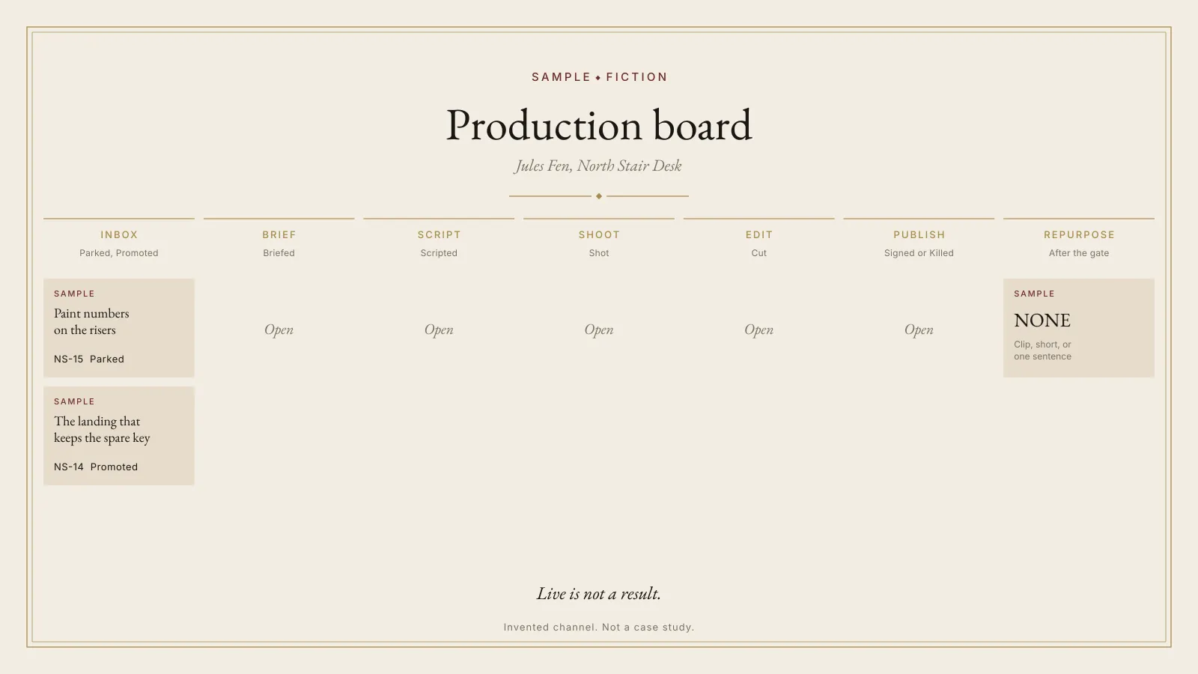Click 'Shot' under the SHOOT column
The image size is (1198, 674).
599,253
